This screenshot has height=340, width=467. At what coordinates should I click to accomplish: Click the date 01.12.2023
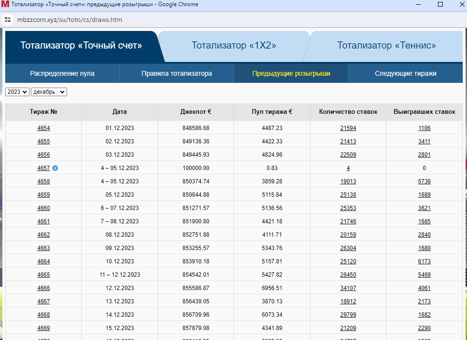pyautogui.click(x=120, y=128)
